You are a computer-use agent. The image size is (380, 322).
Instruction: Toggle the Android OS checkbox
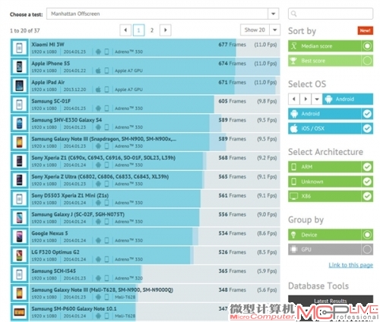coord(367,114)
